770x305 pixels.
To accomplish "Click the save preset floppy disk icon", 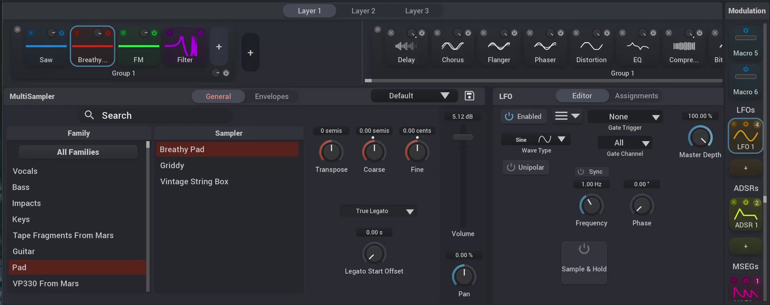I will 469,96.
